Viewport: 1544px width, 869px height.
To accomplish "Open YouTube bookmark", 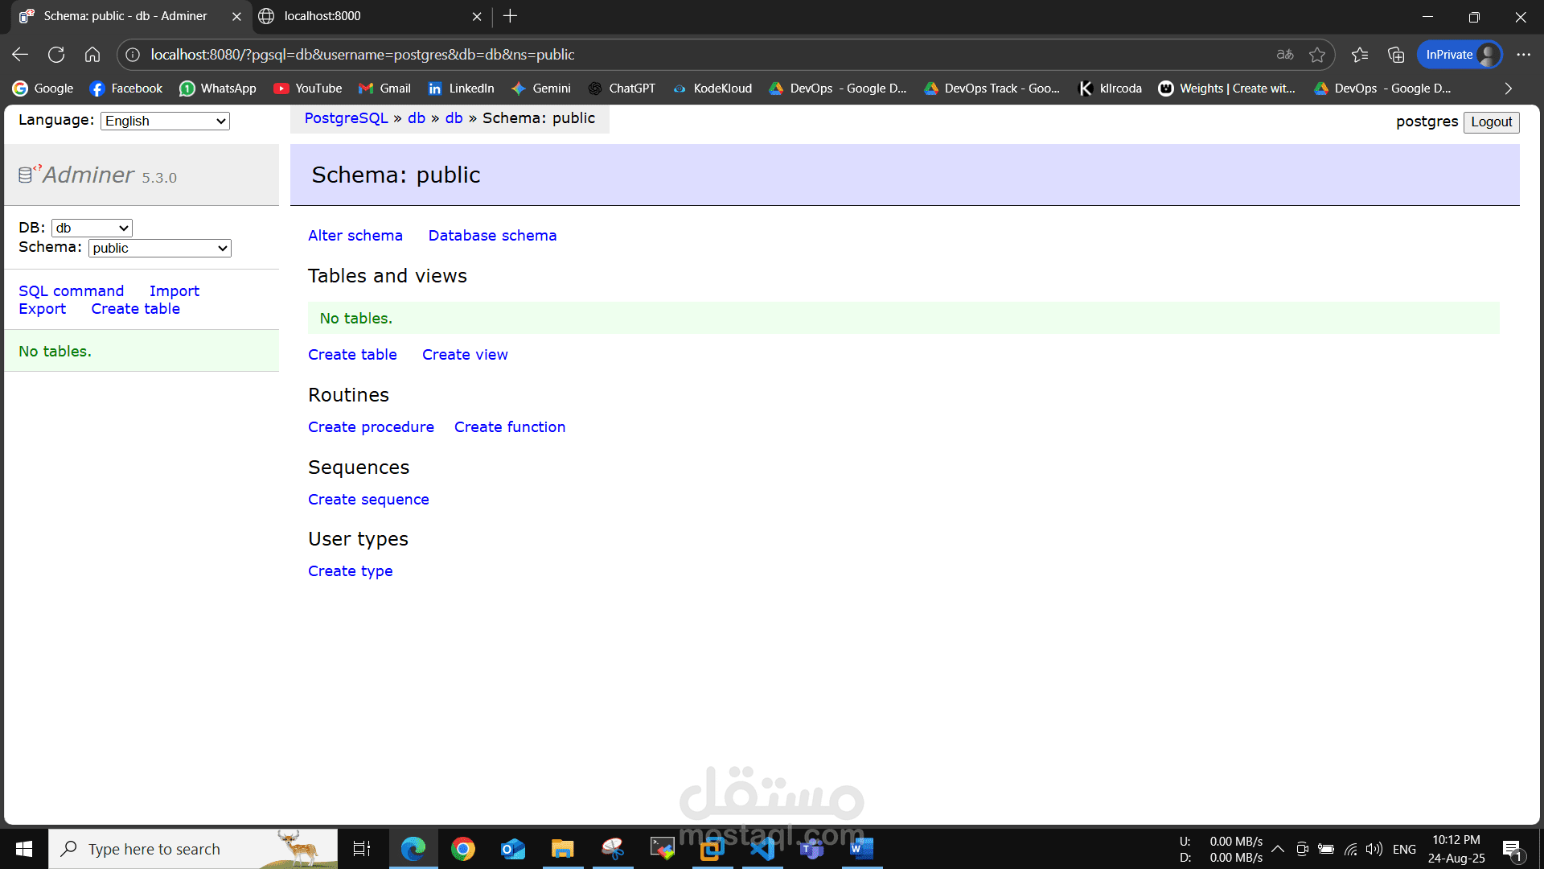I will tap(308, 89).
